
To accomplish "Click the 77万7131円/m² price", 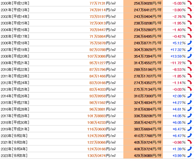I will pyautogui.click(x=103, y=3).
